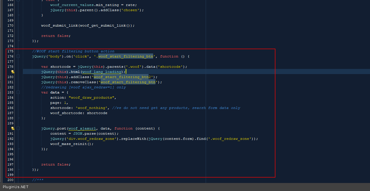Click line number 200 in the gutter
The image size is (370, 191).
pos(10,180)
